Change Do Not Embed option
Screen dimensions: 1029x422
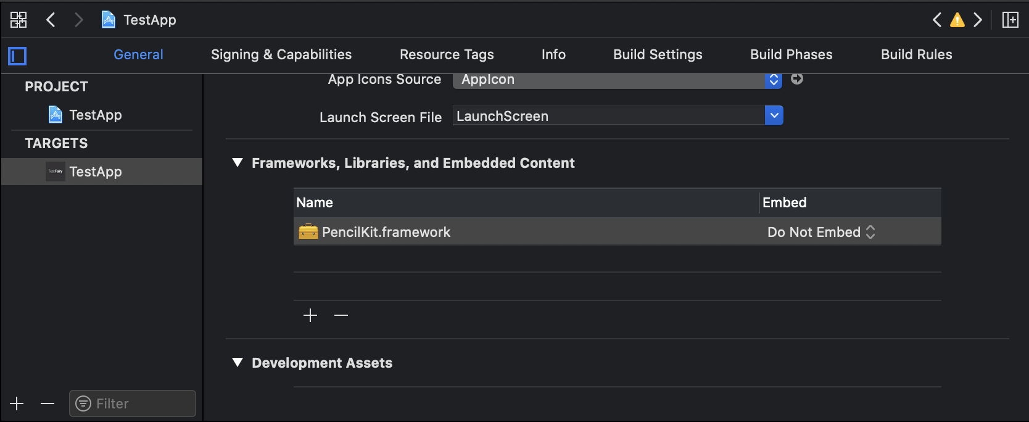tap(820, 232)
